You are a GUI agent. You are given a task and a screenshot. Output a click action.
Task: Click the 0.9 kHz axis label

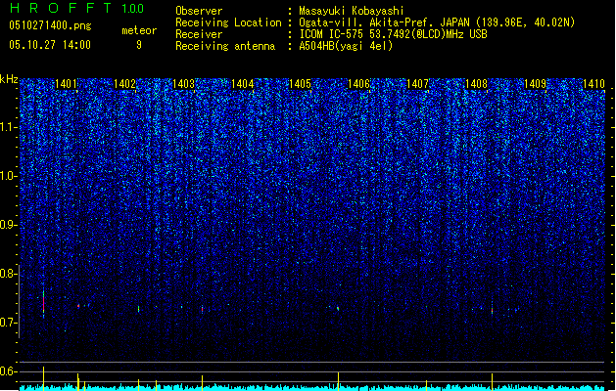8,225
